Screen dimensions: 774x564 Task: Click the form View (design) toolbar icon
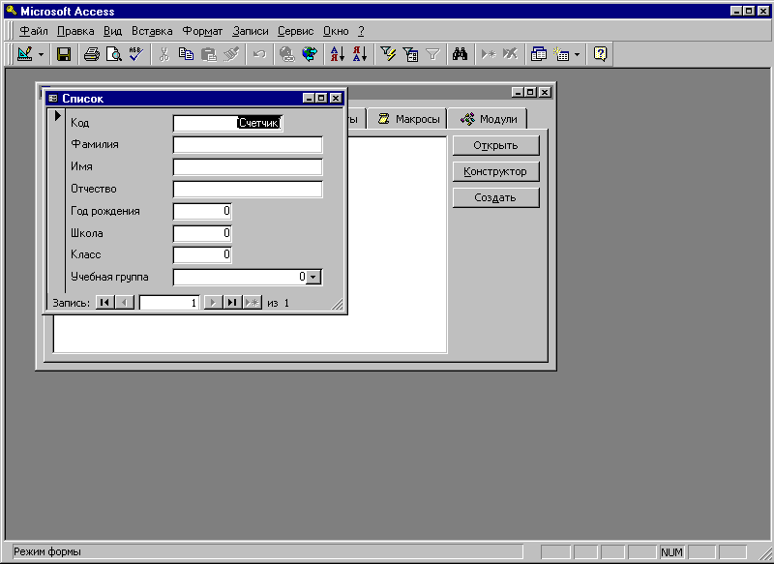coord(25,54)
